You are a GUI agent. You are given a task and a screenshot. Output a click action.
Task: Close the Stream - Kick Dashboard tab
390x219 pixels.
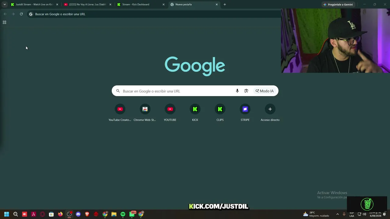(163, 5)
